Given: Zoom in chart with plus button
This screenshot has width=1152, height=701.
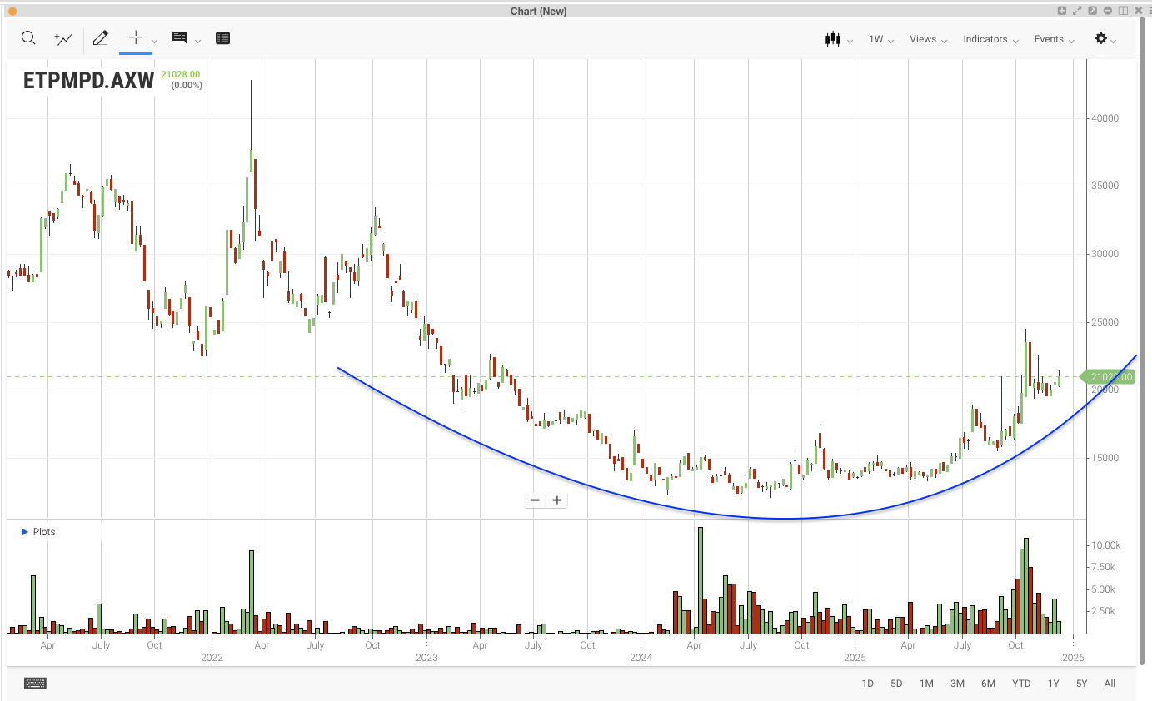Looking at the screenshot, I should (x=556, y=500).
